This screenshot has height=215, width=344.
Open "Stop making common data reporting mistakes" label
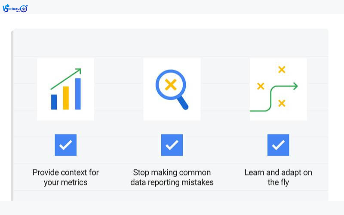pyautogui.click(x=172, y=177)
